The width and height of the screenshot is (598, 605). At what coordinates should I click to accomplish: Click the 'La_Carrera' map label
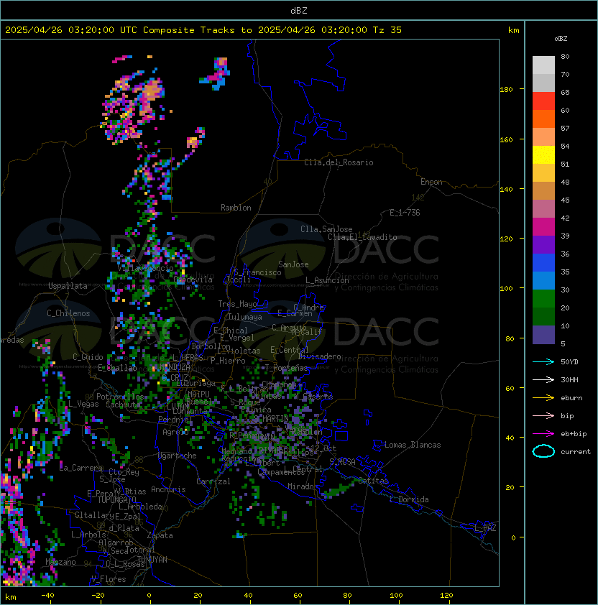tap(80, 468)
